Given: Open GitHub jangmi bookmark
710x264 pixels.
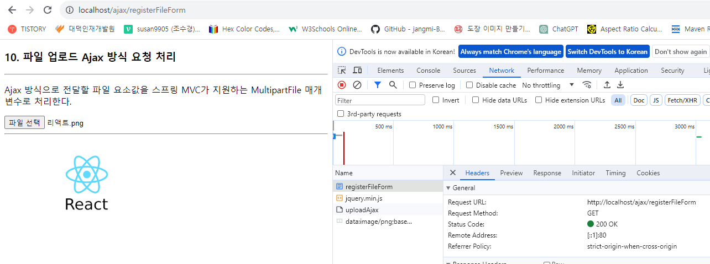Looking at the screenshot, I should coord(408,29).
